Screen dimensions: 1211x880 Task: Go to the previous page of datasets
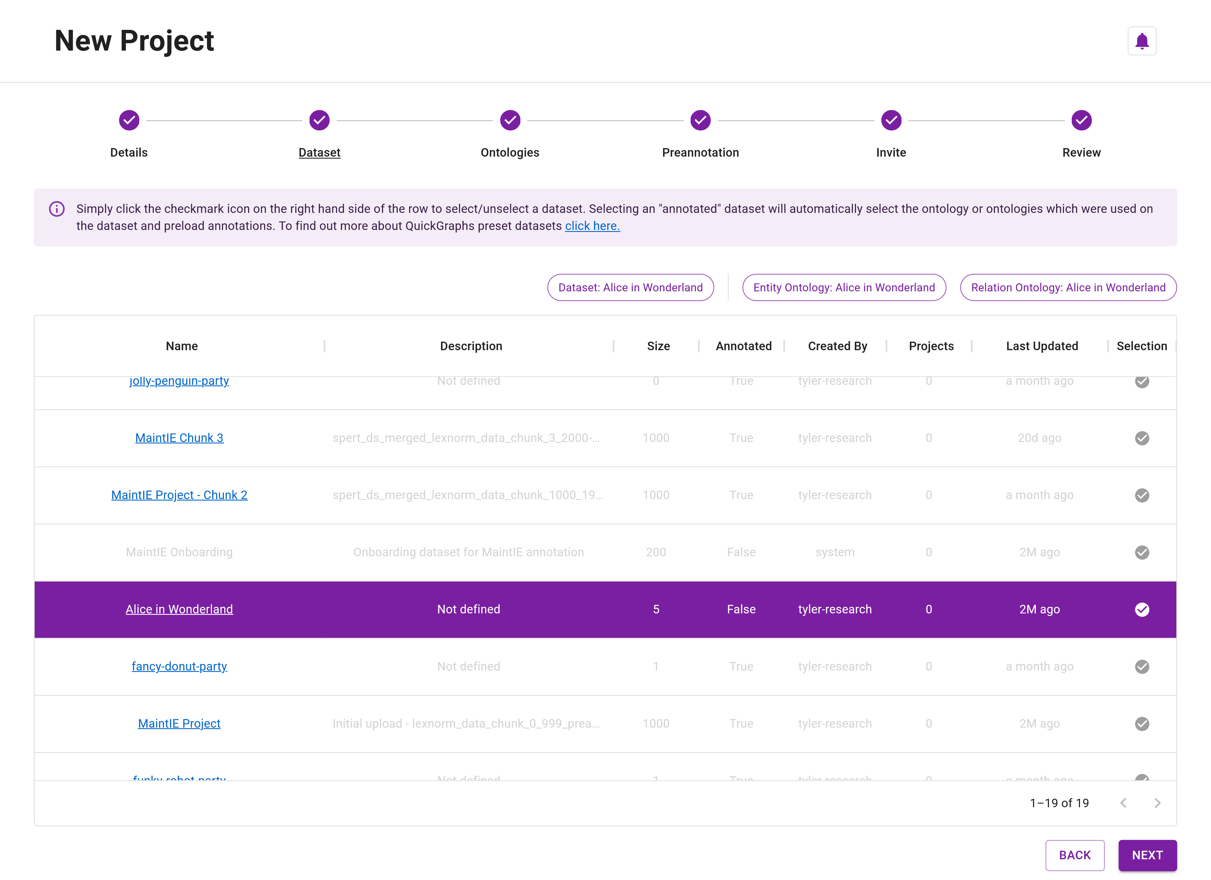tap(1124, 803)
